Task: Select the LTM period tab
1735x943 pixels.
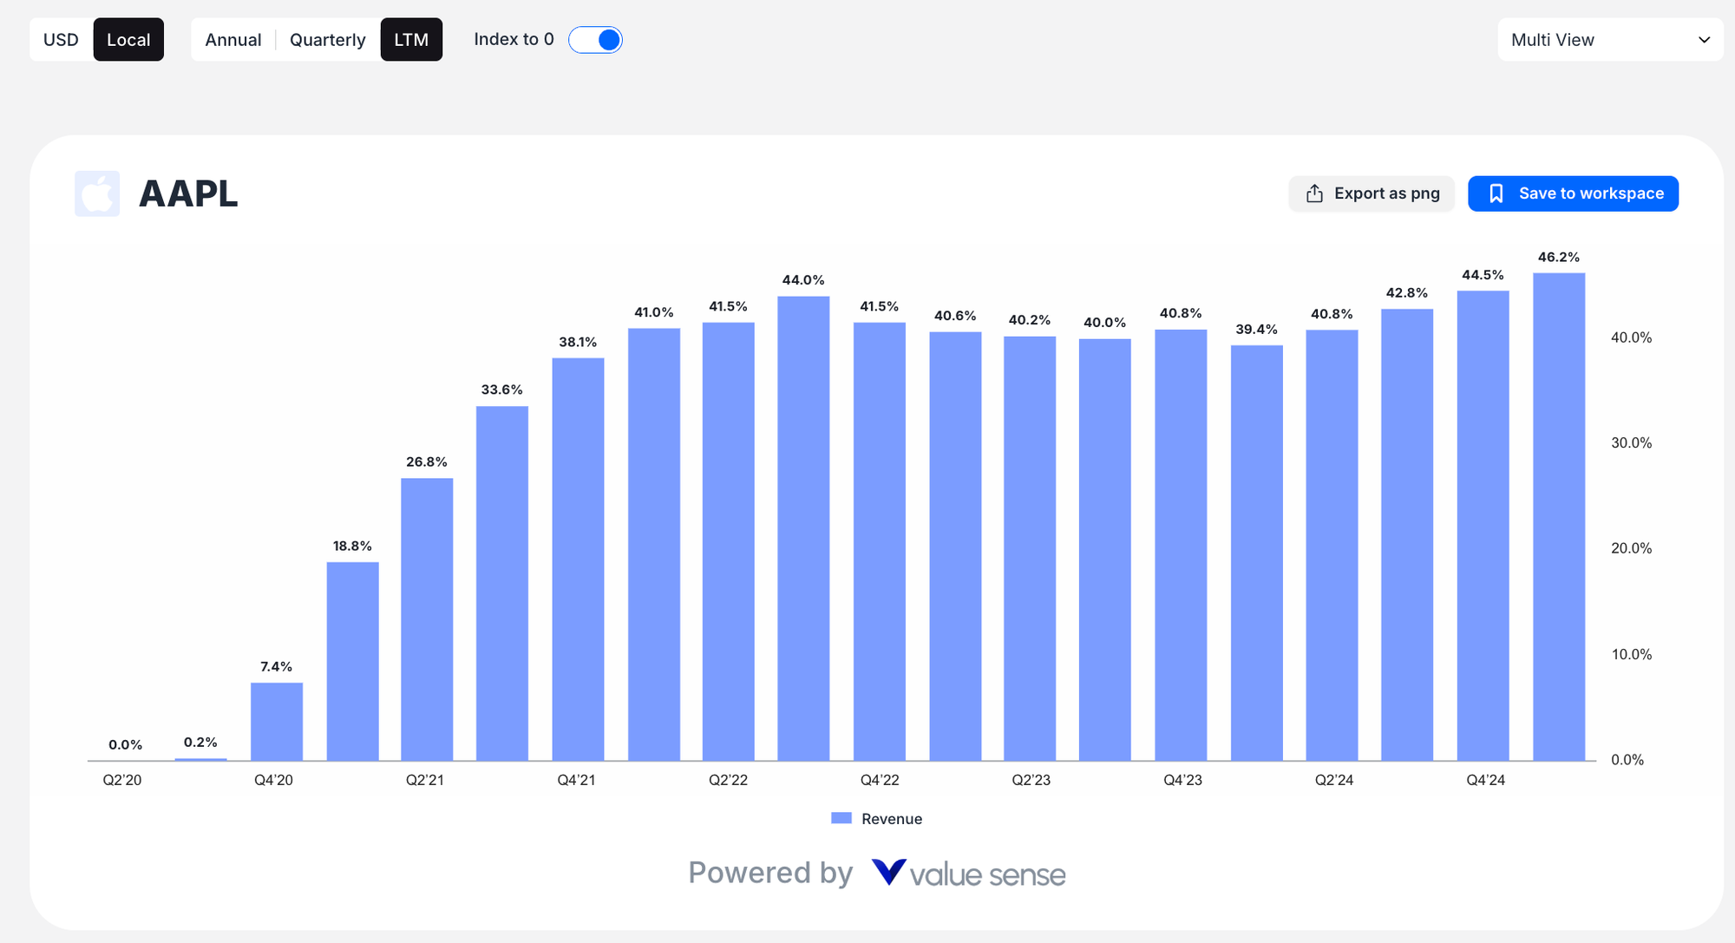Action: point(411,40)
